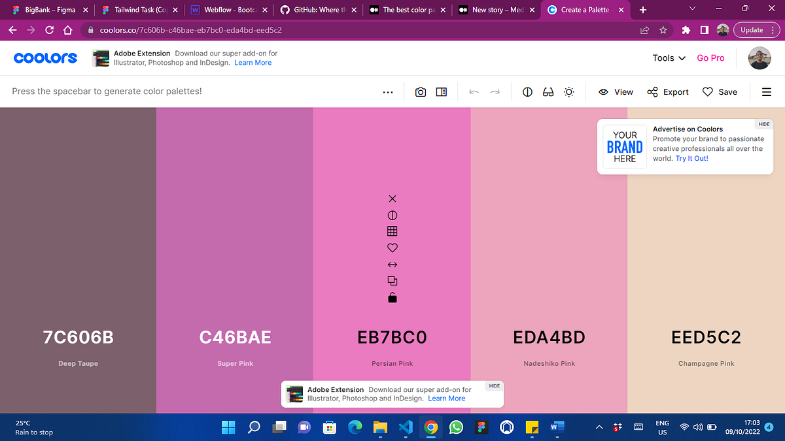Copy the EB7BC0 color with copy icon

392,280
